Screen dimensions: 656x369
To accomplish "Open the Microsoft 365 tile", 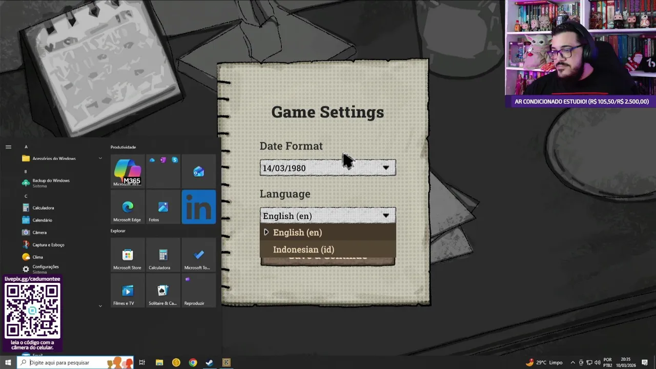I will 128,171.
